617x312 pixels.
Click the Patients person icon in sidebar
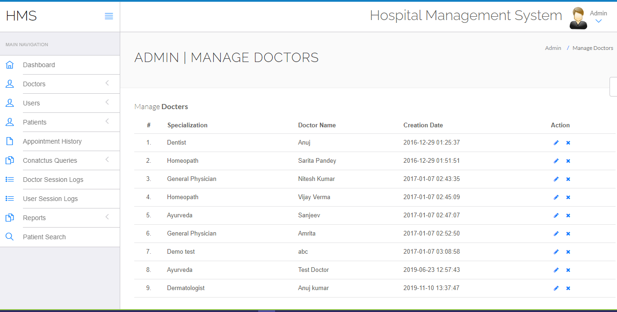point(9,122)
